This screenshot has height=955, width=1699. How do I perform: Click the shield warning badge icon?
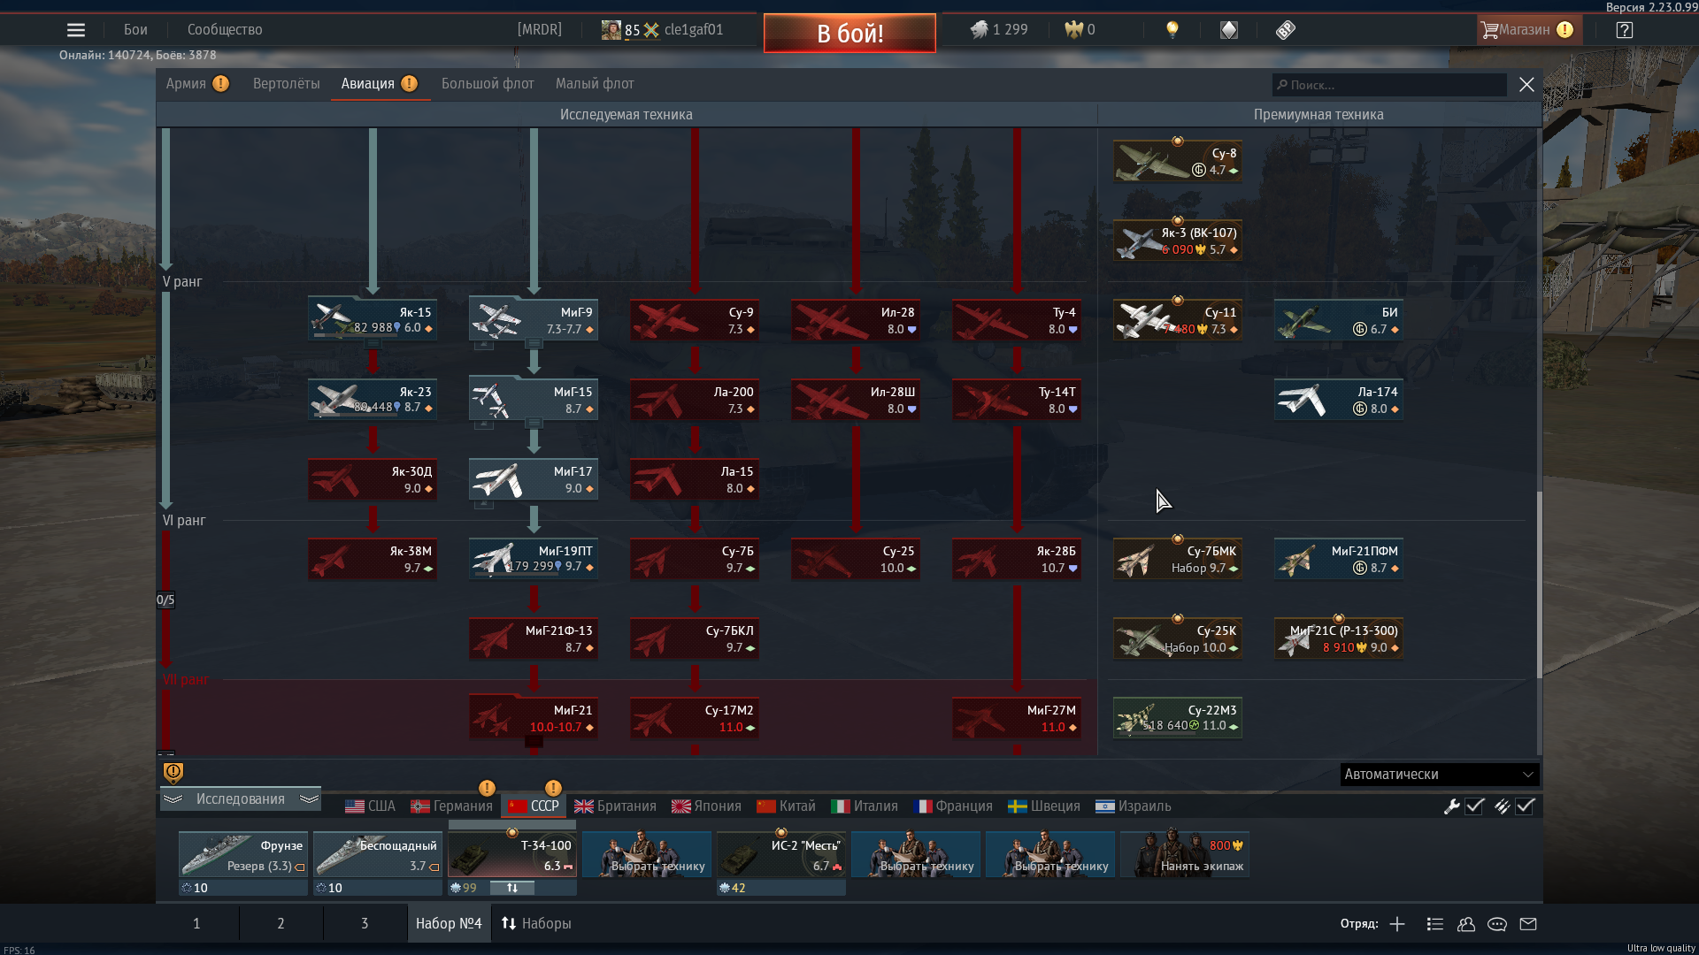[173, 773]
